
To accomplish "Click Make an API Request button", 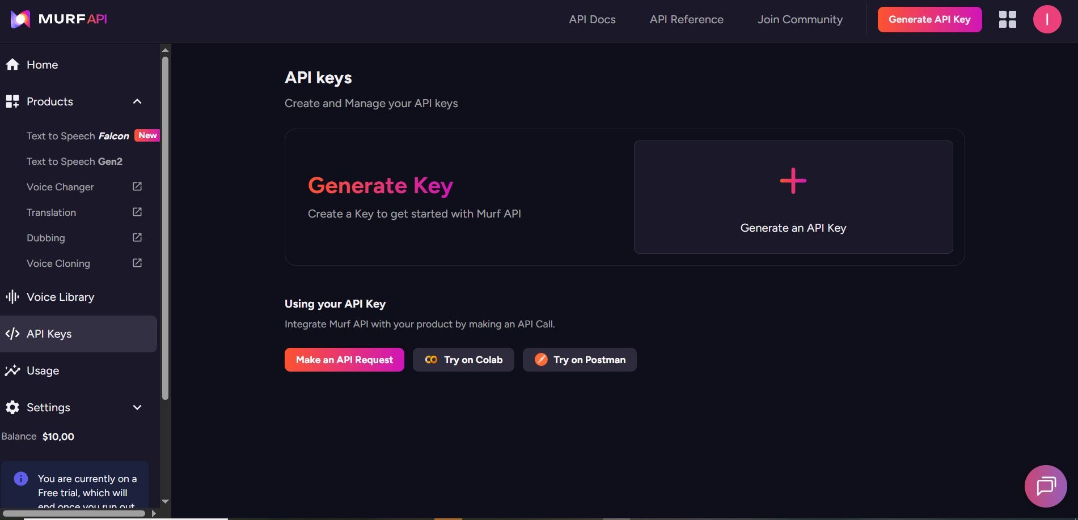I will coord(344,360).
